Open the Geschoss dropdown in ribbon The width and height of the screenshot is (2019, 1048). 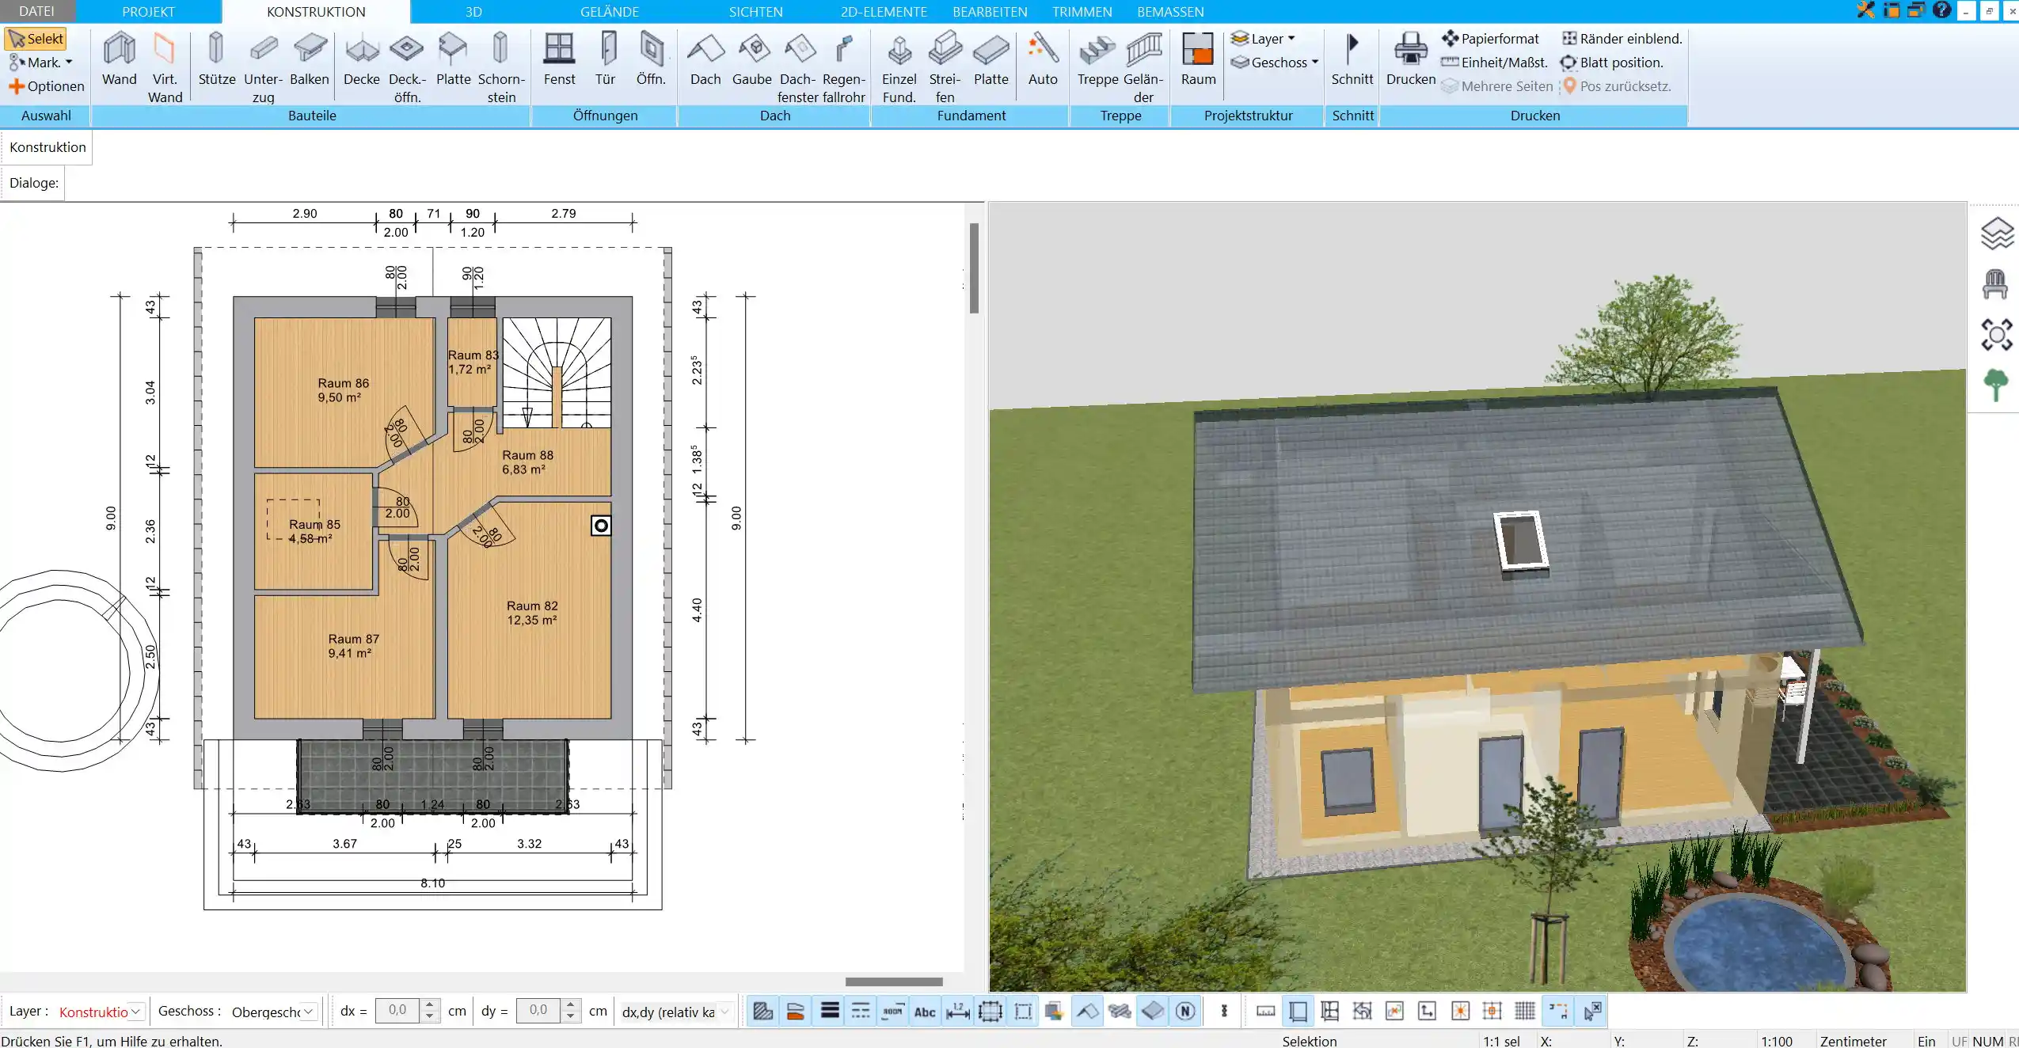pyautogui.click(x=1275, y=62)
